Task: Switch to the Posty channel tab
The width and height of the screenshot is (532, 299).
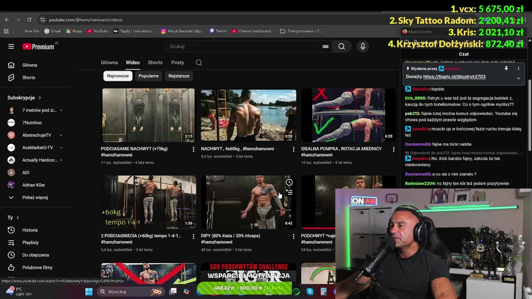Action: (x=177, y=62)
